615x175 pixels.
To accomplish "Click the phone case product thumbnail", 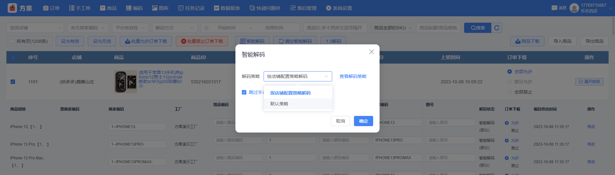I will 126,82.
